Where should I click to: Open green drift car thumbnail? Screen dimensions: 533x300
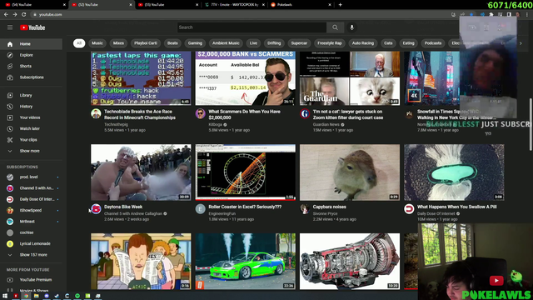pyautogui.click(x=245, y=261)
